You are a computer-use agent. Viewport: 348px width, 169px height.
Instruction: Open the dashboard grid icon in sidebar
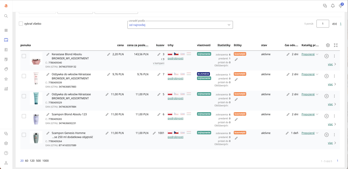pos(6,30)
